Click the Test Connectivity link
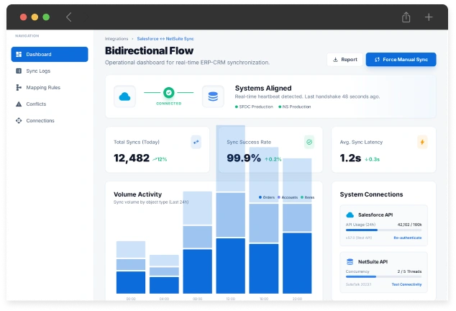The image size is (456, 311). [406, 284]
